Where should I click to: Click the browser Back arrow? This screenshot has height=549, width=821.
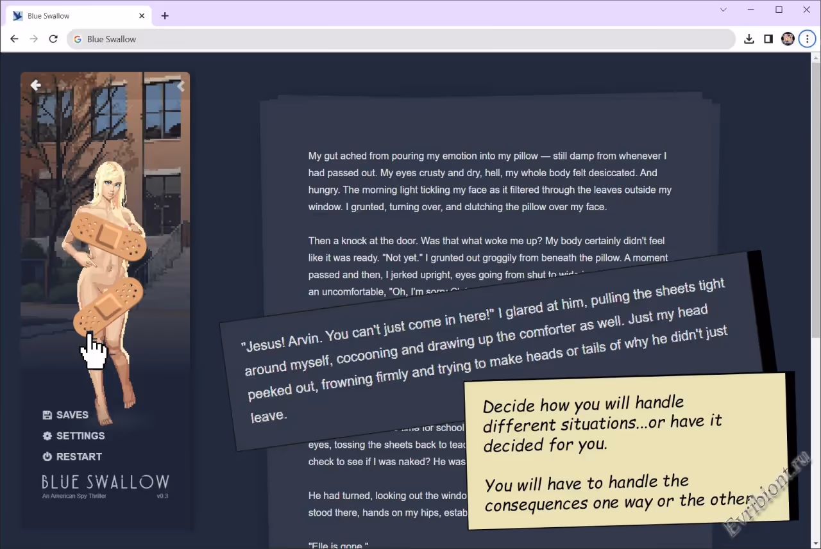tap(14, 39)
